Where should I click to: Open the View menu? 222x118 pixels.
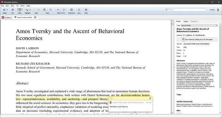pos(12,6)
